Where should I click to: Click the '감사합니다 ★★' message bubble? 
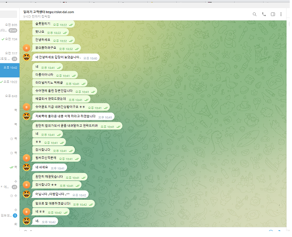coord(57,185)
